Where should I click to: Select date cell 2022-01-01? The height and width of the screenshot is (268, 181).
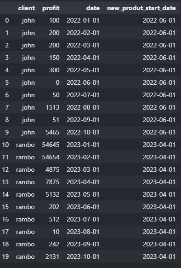(x=83, y=21)
